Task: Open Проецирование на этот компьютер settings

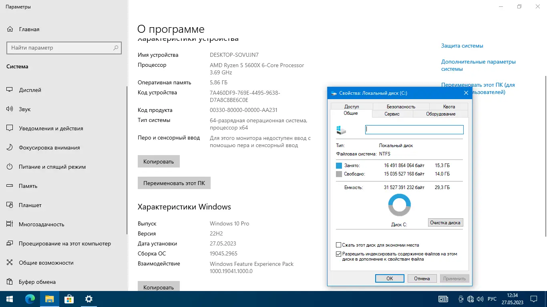Action: (64, 243)
